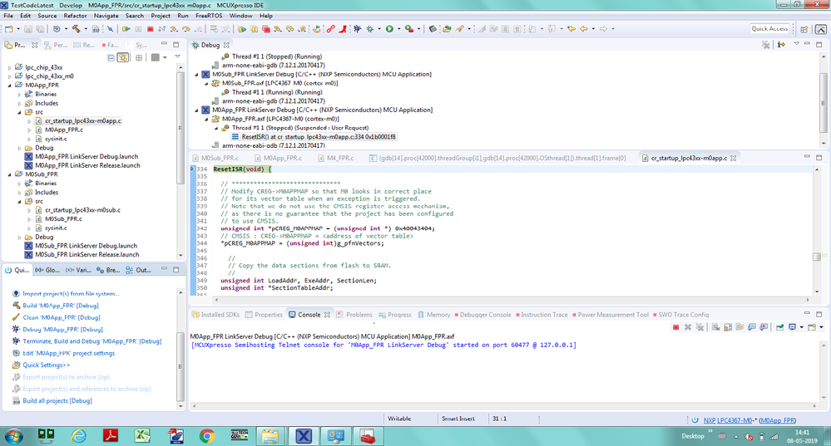Click the red Terminate debug icon
Screen dimensions: 831x446
(150, 29)
